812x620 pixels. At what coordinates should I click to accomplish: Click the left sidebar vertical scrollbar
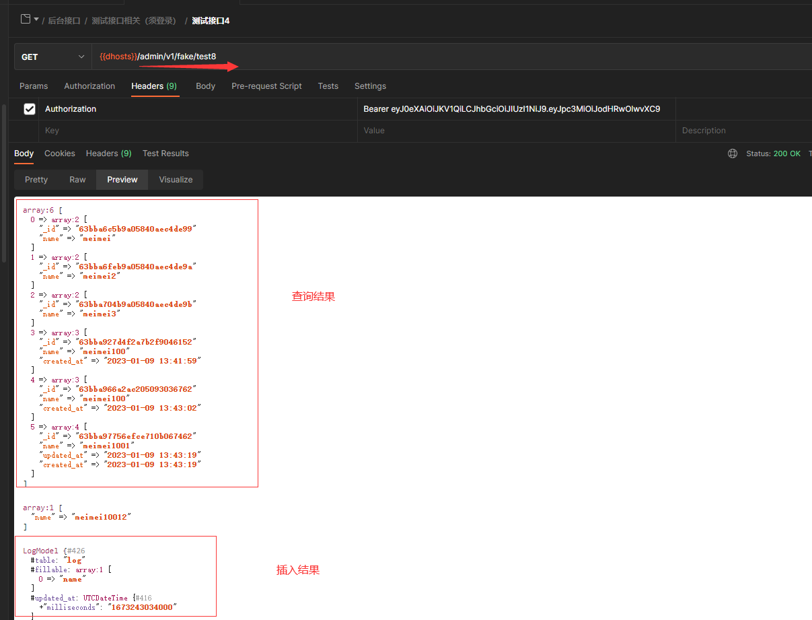coord(4,182)
